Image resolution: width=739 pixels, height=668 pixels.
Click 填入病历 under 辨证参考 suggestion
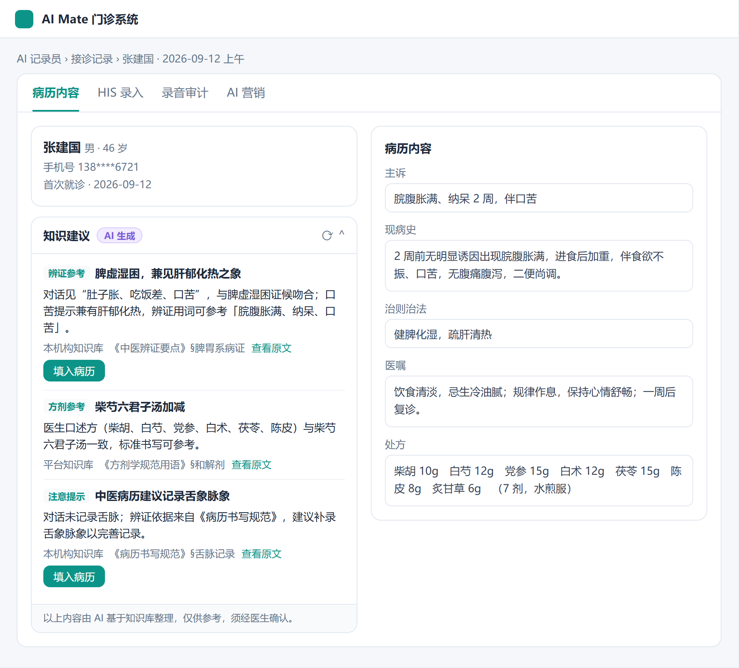(x=74, y=371)
